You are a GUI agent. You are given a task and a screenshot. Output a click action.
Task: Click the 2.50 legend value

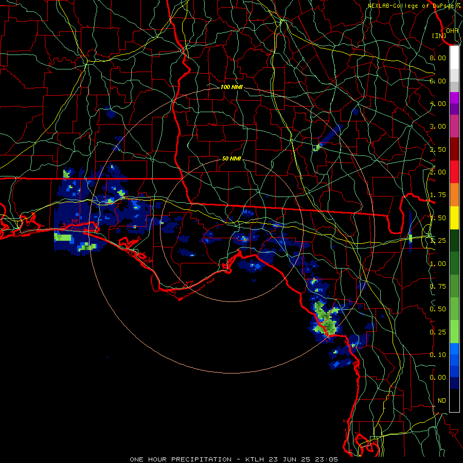click(x=438, y=149)
